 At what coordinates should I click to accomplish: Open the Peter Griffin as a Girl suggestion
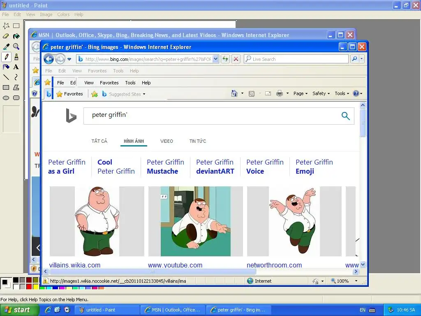tap(67, 167)
